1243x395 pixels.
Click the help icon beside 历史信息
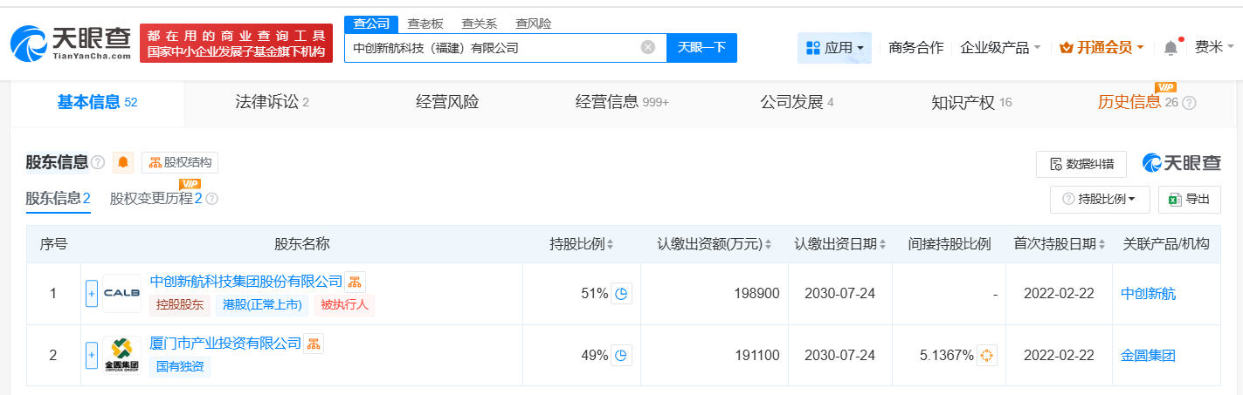(x=1189, y=103)
